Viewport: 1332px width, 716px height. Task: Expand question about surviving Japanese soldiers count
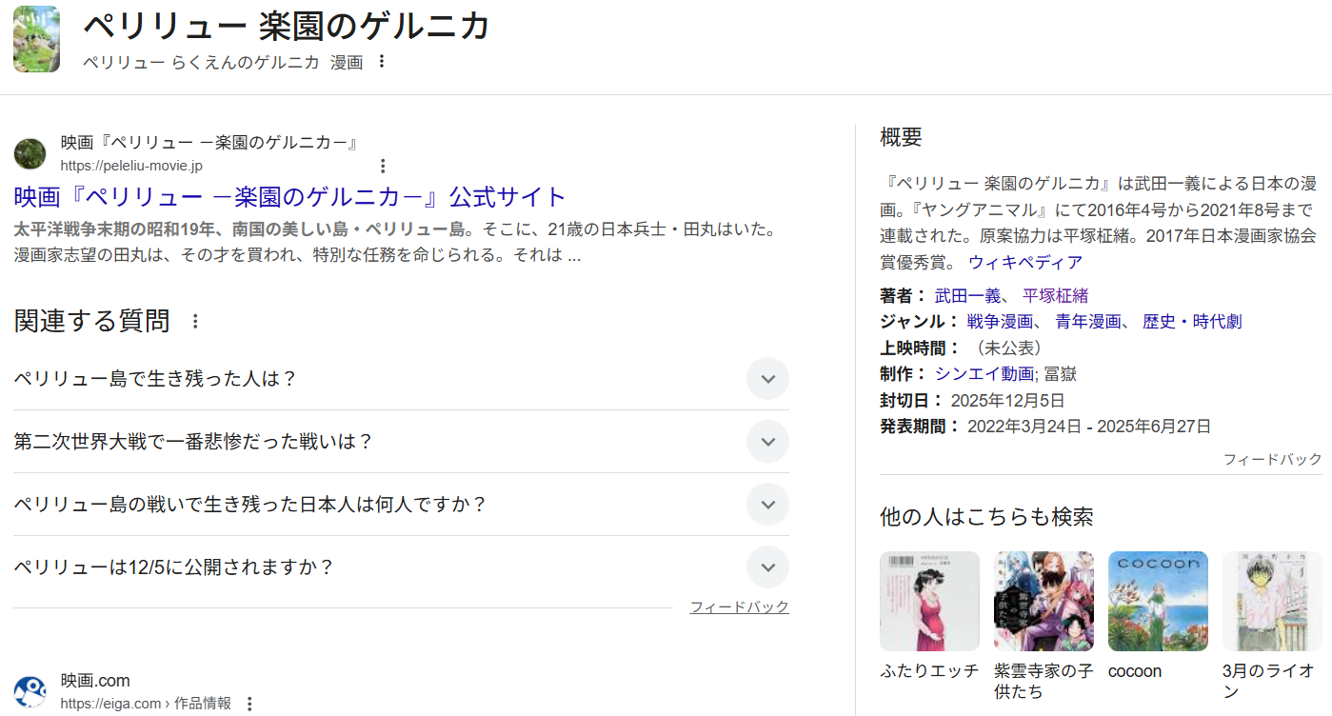point(767,505)
